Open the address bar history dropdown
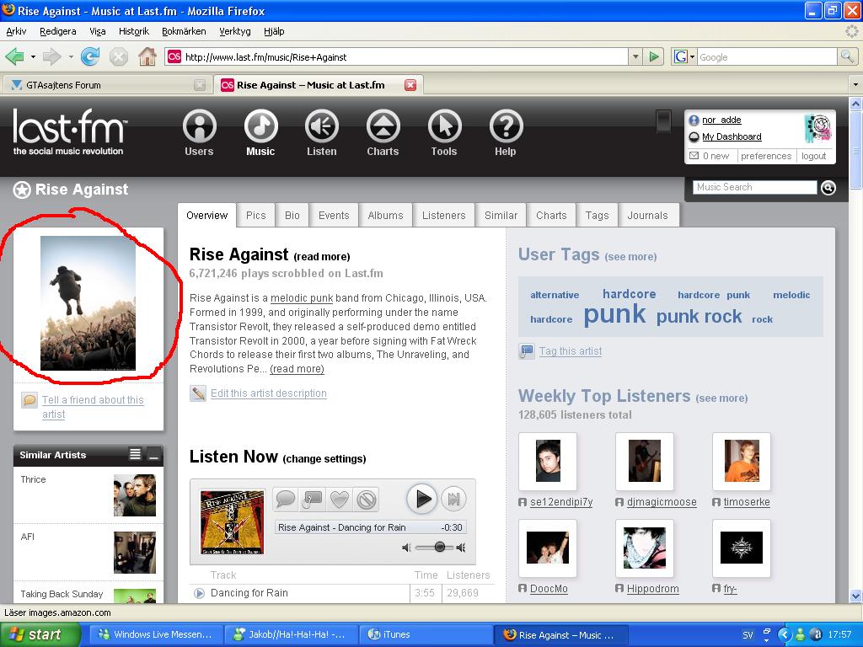Viewport: 863px width, 647px height. tap(635, 56)
